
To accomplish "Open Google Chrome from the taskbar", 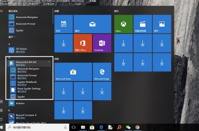I will 137,127.
